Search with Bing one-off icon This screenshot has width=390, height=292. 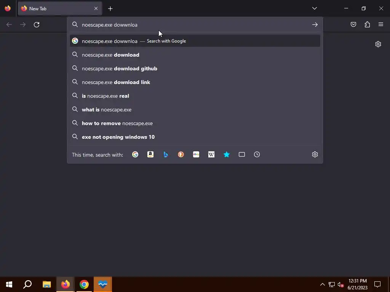pos(166,154)
